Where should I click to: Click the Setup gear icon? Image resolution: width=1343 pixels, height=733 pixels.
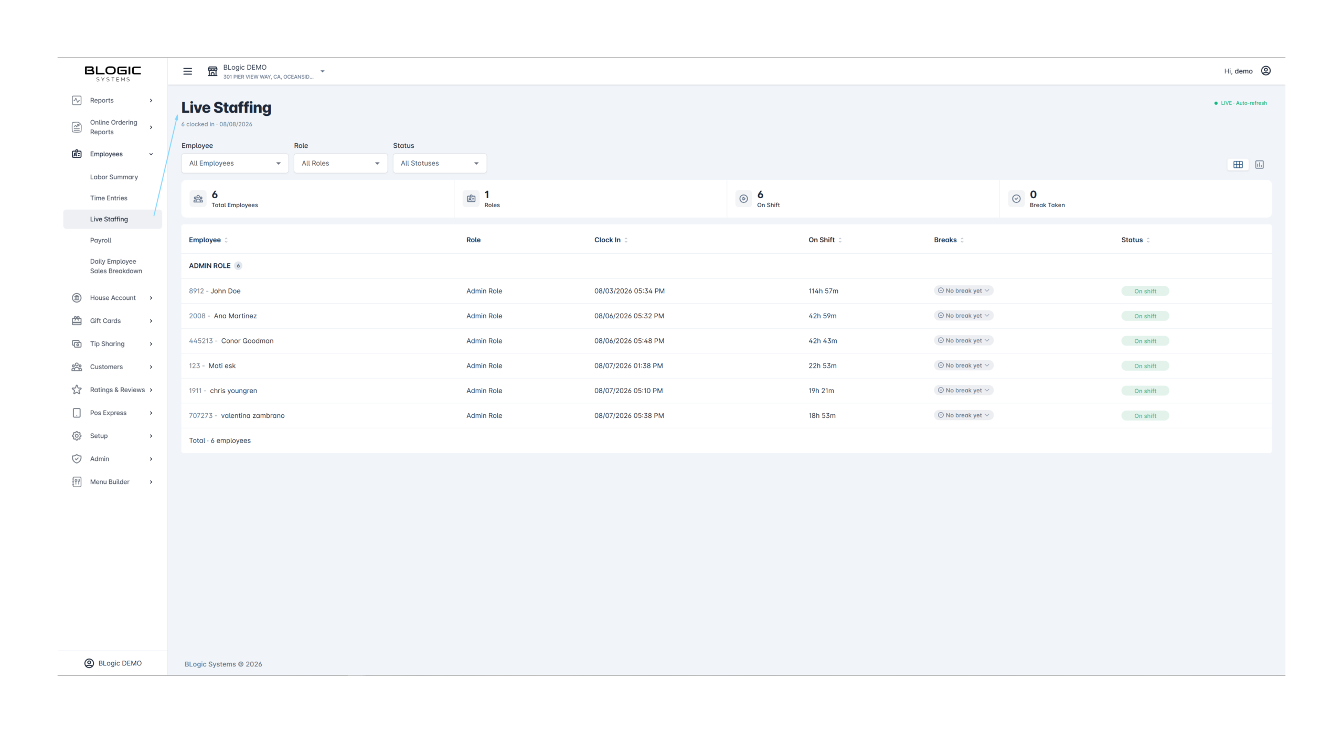[77, 436]
